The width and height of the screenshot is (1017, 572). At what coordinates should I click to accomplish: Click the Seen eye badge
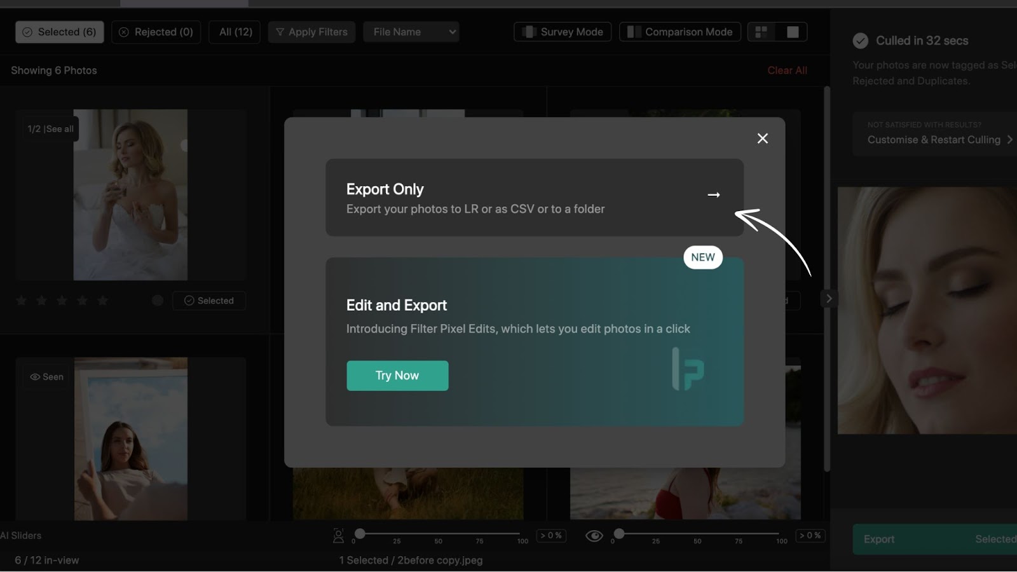point(46,377)
